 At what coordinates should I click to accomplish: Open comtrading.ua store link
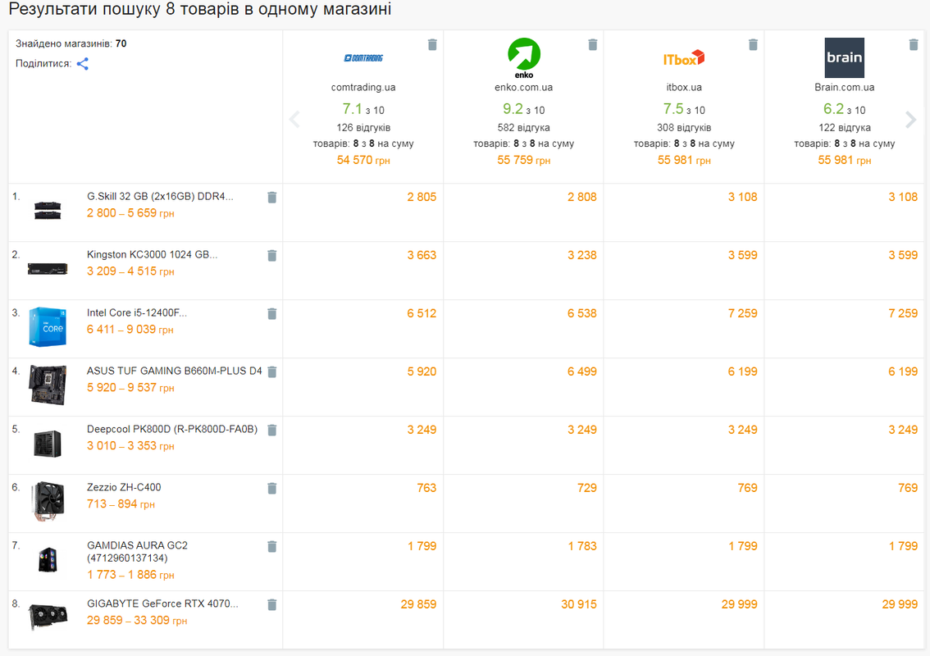(x=363, y=87)
